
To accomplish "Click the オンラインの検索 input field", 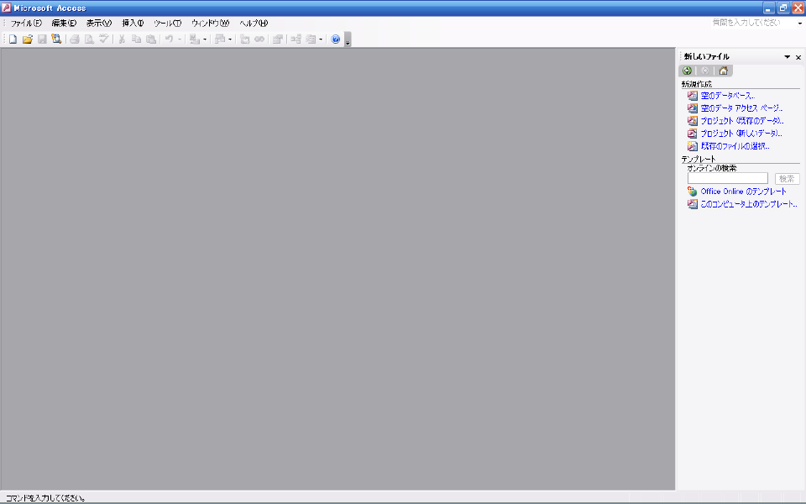I will (x=727, y=178).
